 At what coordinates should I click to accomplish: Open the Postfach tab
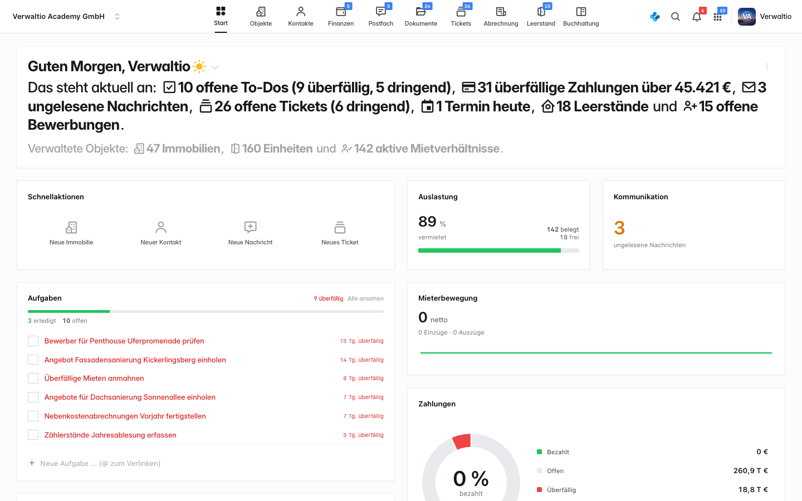point(381,17)
